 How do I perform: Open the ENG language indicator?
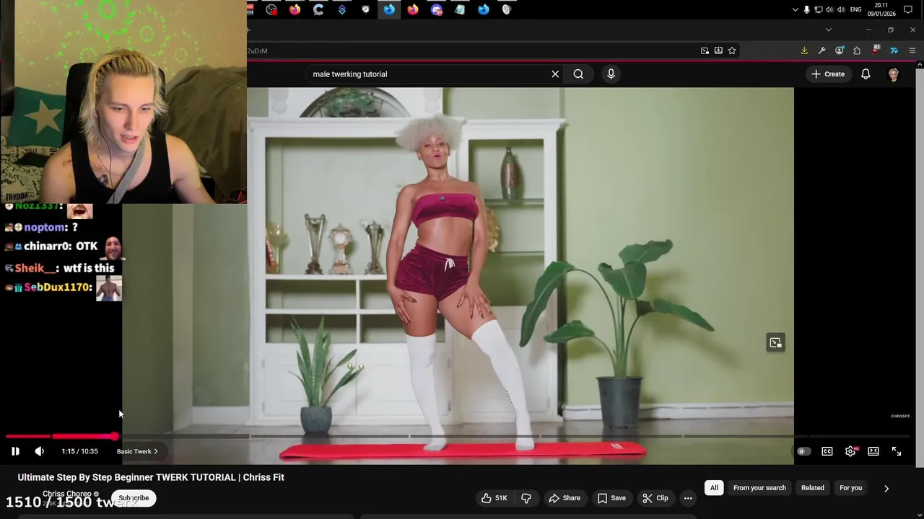(856, 9)
